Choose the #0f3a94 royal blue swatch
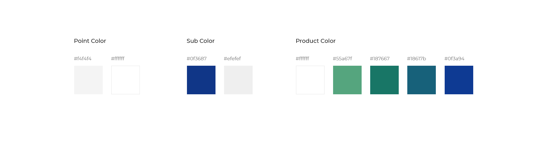The image size is (548, 160). pos(459,80)
